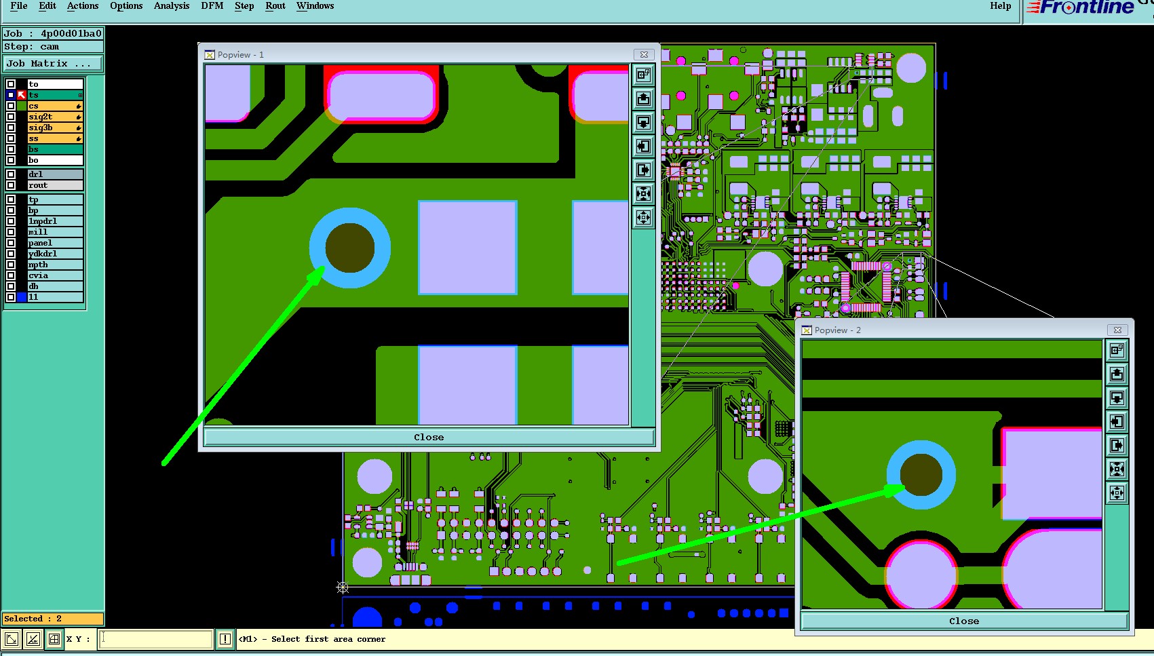Click the Popview 1 pan down icon
Viewport: 1154px width, 656px height.
643,123
